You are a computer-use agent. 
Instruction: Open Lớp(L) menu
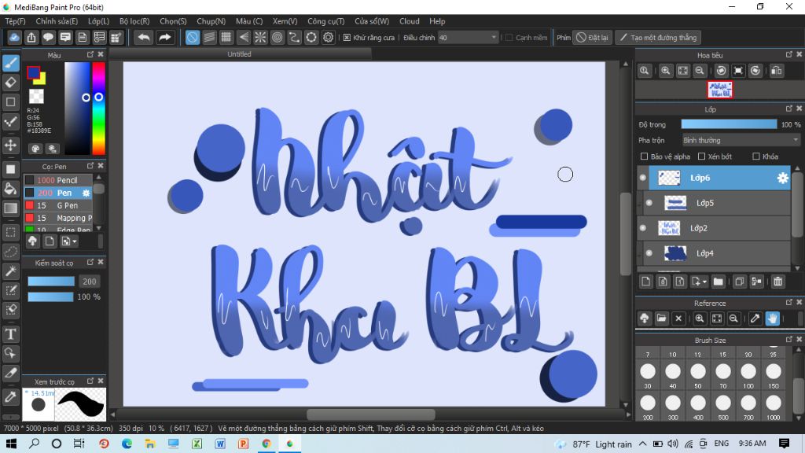pos(98,21)
